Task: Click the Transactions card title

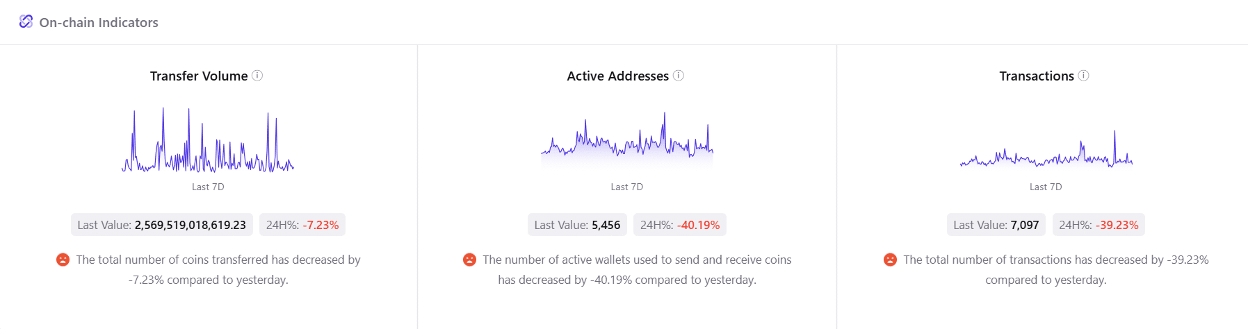Action: tap(1036, 76)
